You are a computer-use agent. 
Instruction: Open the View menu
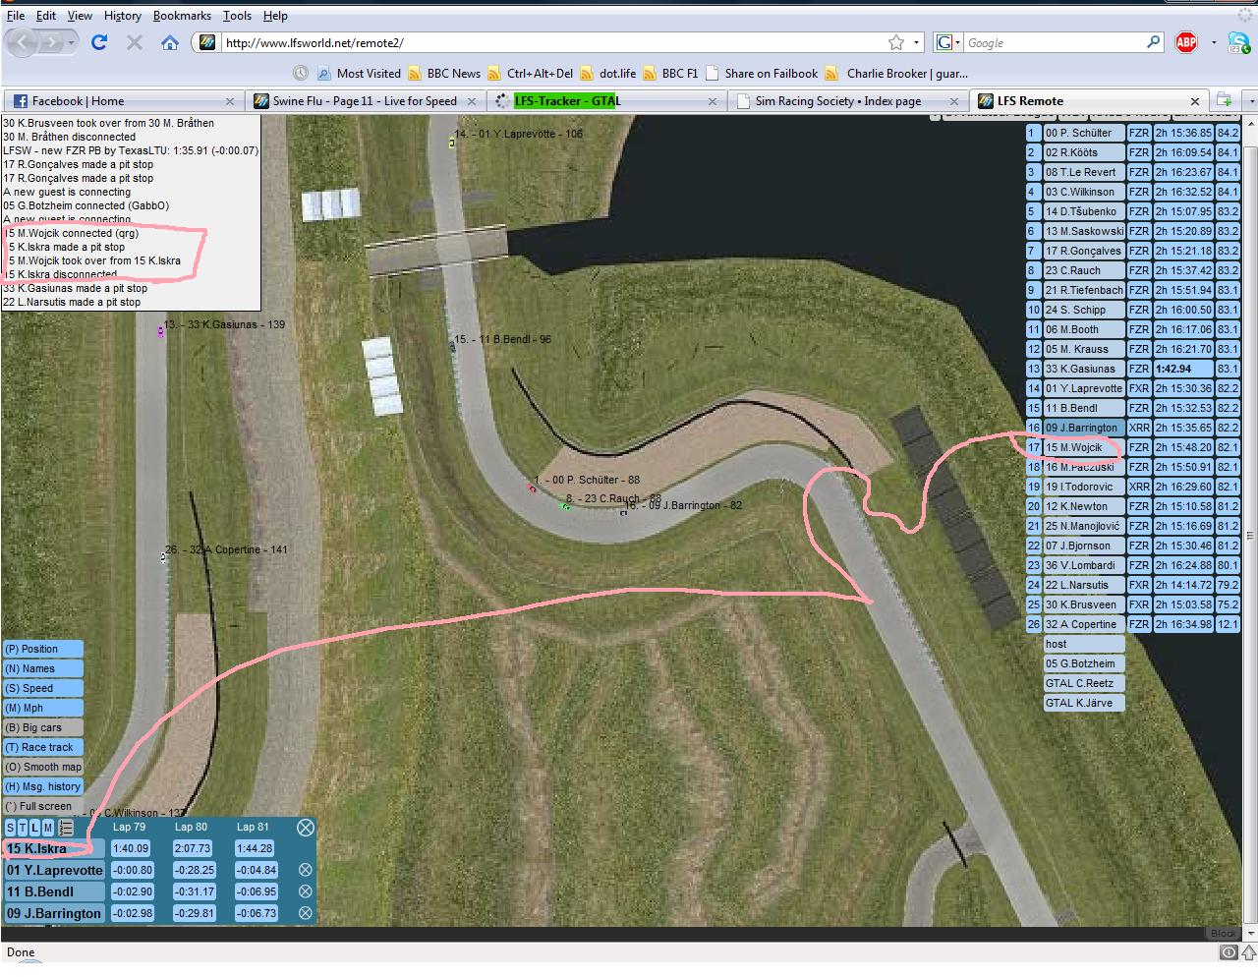point(80,16)
